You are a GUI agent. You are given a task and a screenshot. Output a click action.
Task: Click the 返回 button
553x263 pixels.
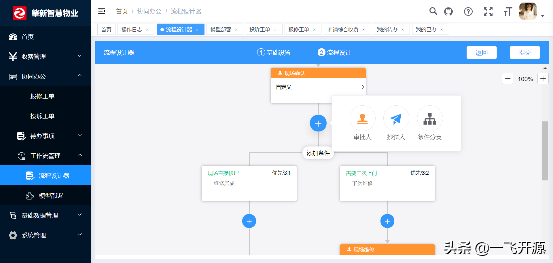click(x=482, y=52)
